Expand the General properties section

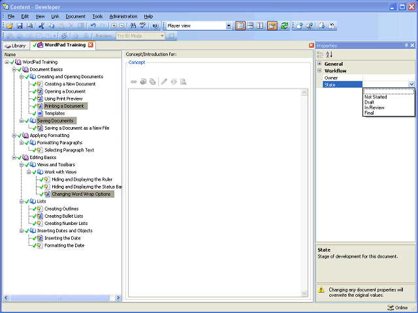coord(319,64)
